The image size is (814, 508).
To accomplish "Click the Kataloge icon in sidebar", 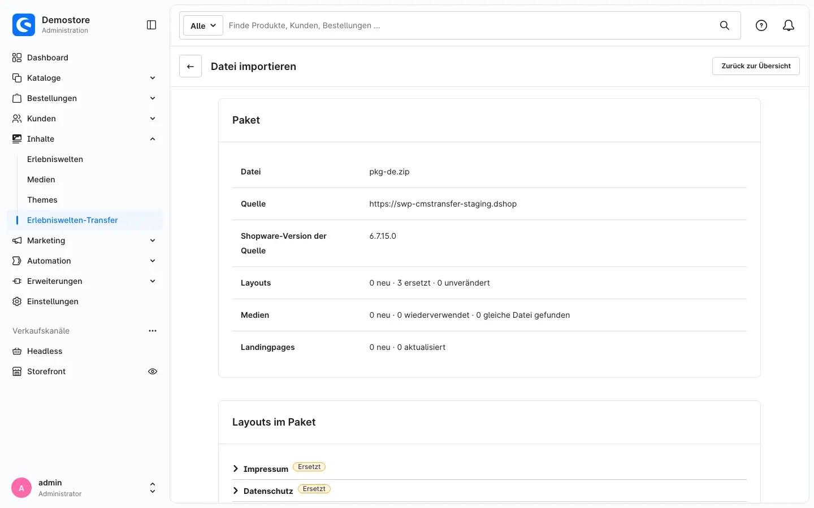I will pyautogui.click(x=17, y=78).
